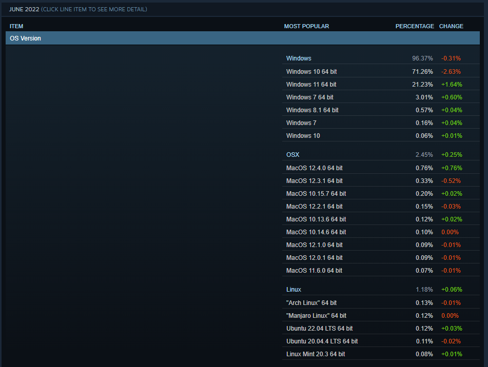The height and width of the screenshot is (367, 488).
Task: Click the 2.45% OSX percentage value
Action: (424, 155)
